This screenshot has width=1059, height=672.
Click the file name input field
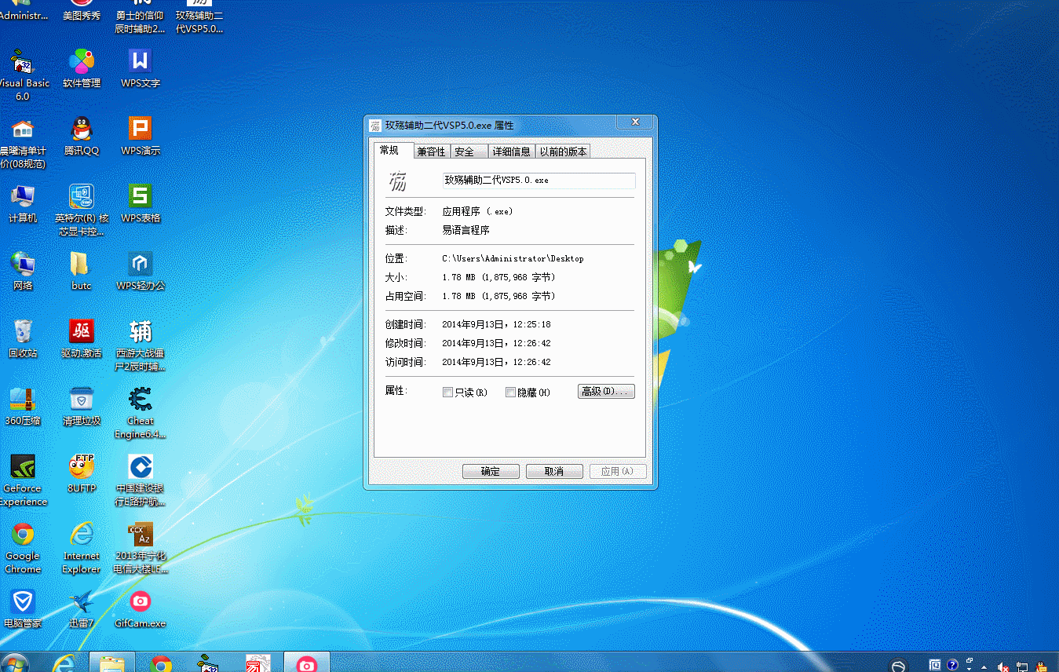coord(538,181)
